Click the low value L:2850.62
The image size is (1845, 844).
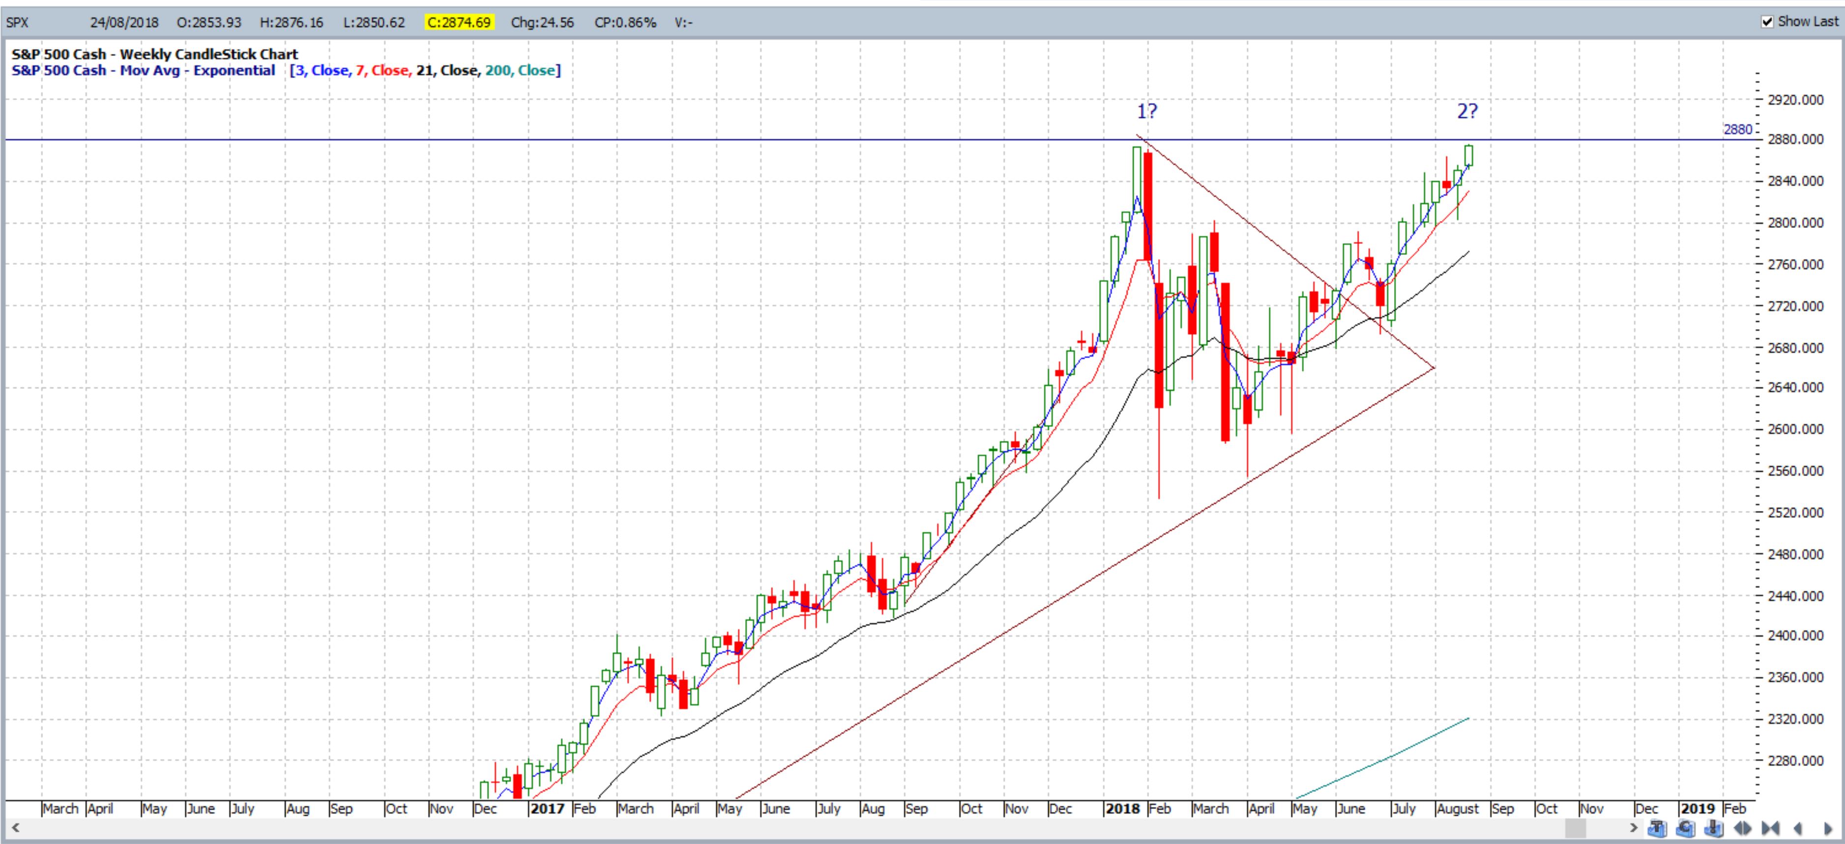[x=374, y=22]
